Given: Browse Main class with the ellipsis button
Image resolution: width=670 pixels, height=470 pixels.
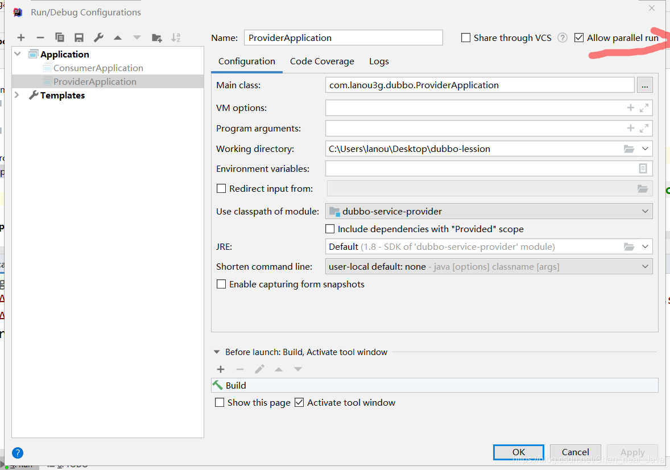Looking at the screenshot, I should pos(645,85).
